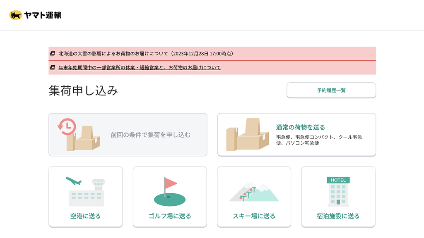Viewport: 424px width, 238px height.
Task: Click the 空港に送る link
Action: coord(85,215)
